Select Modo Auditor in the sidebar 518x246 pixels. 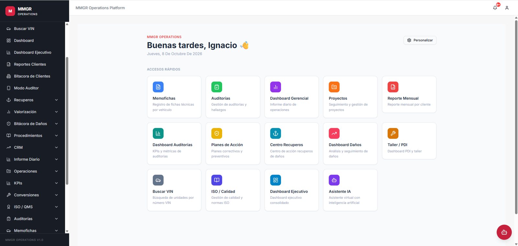[32, 88]
